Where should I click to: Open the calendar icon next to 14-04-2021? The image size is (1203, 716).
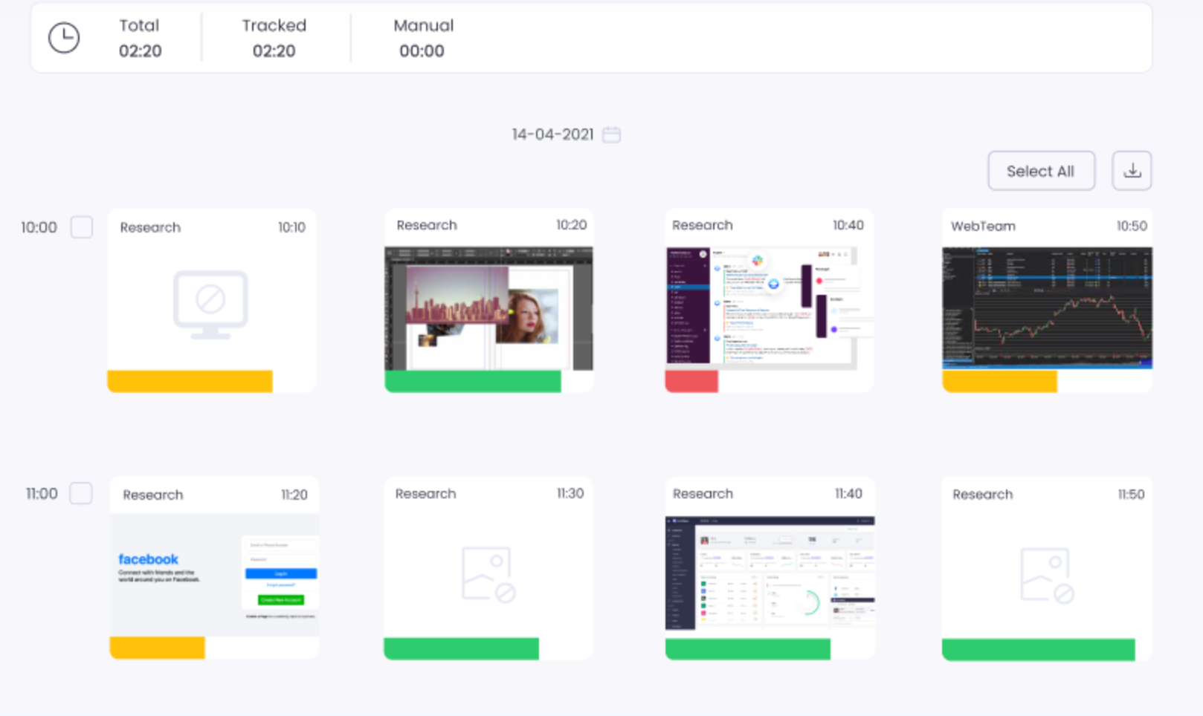[x=611, y=134]
